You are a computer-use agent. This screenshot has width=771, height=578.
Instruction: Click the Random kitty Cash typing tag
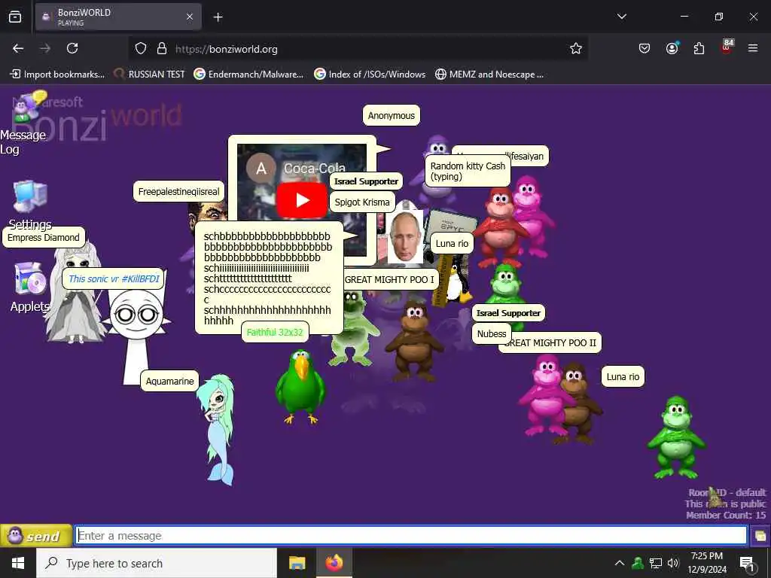coord(468,171)
